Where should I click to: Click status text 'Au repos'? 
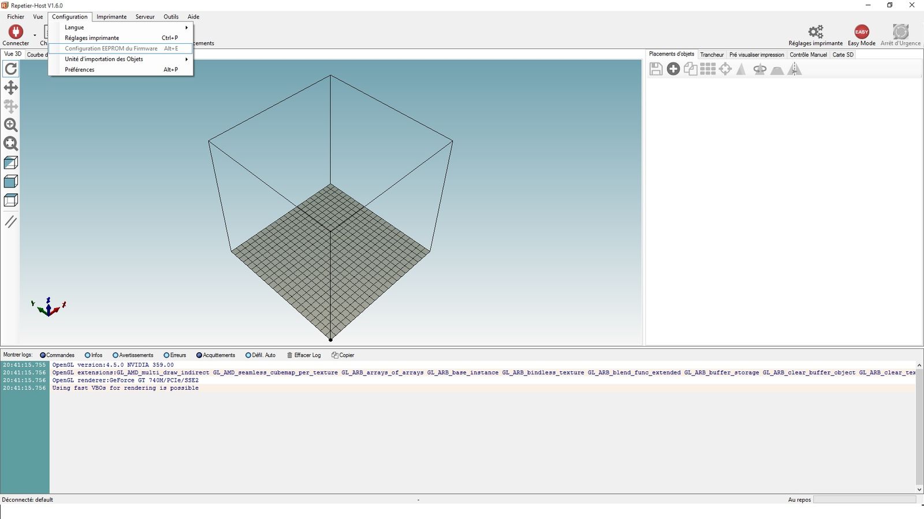799,500
